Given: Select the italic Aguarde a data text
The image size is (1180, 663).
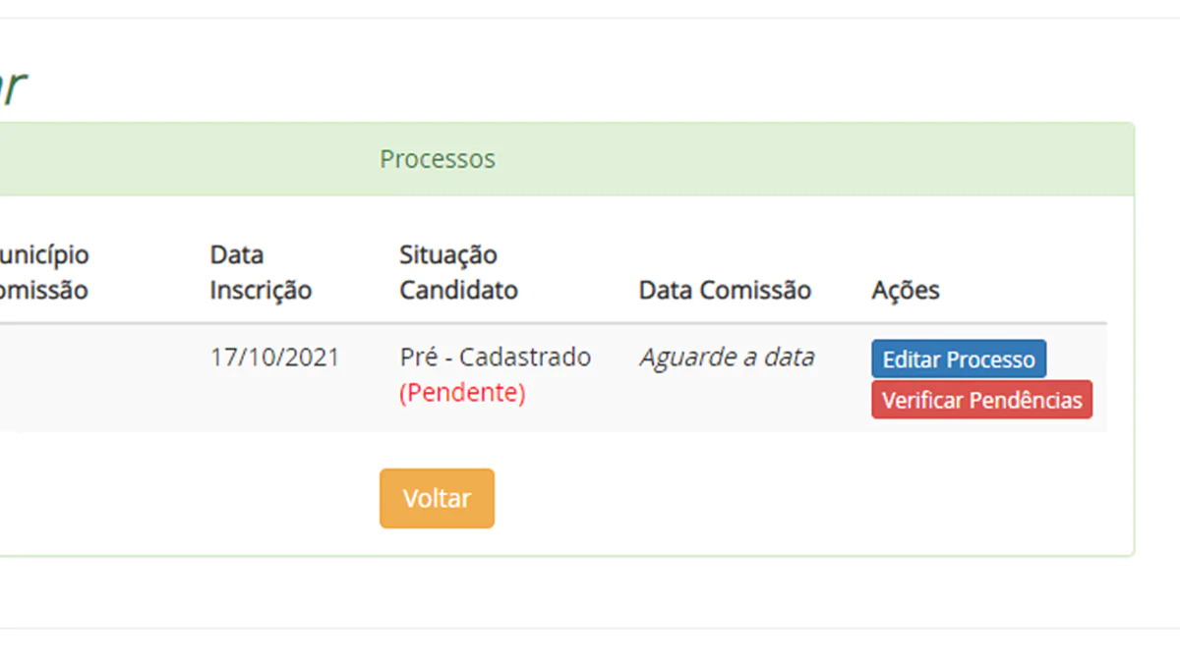Looking at the screenshot, I should pos(727,357).
